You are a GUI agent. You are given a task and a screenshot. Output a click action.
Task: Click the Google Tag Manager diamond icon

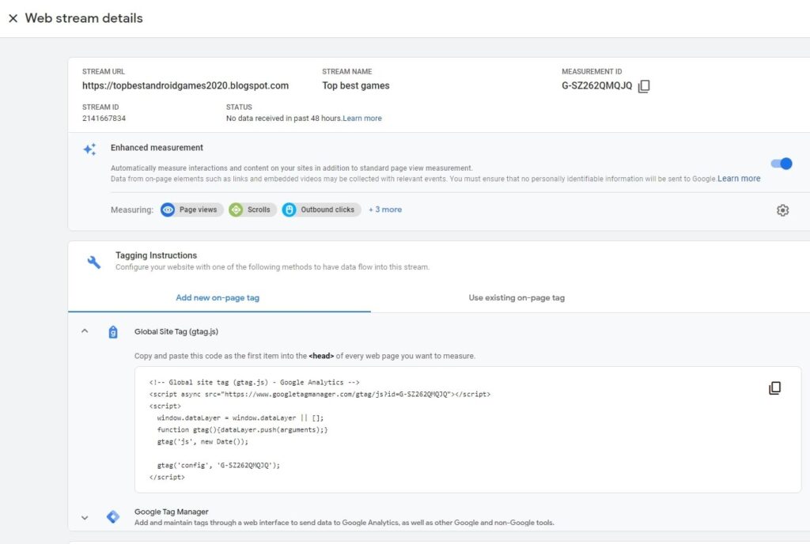click(113, 516)
